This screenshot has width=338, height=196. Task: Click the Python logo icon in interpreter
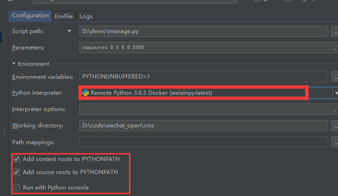coord(86,93)
